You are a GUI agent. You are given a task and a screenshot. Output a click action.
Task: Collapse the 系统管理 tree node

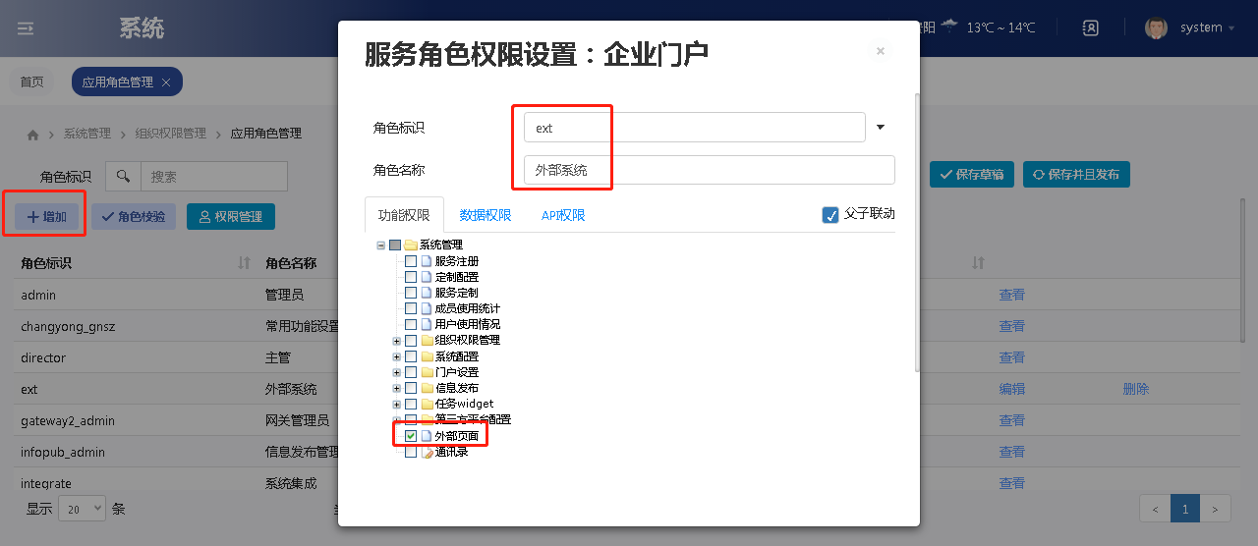381,246
